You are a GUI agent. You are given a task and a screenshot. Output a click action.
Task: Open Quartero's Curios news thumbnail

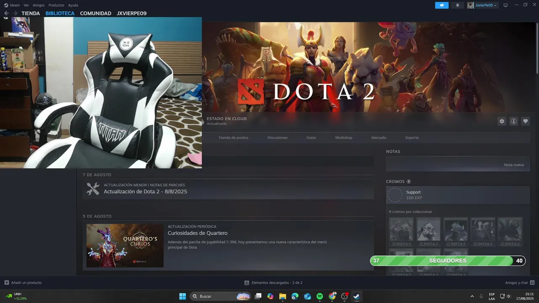click(125, 246)
